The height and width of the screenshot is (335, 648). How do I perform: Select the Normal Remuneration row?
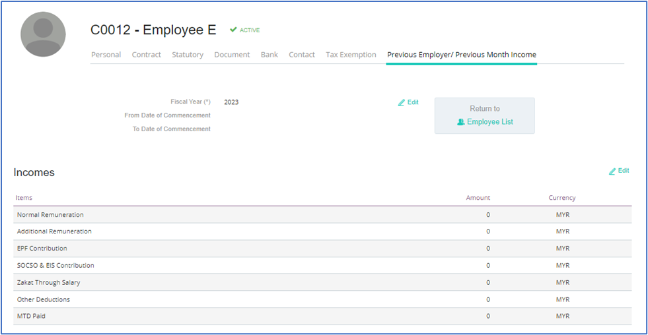click(x=50, y=215)
